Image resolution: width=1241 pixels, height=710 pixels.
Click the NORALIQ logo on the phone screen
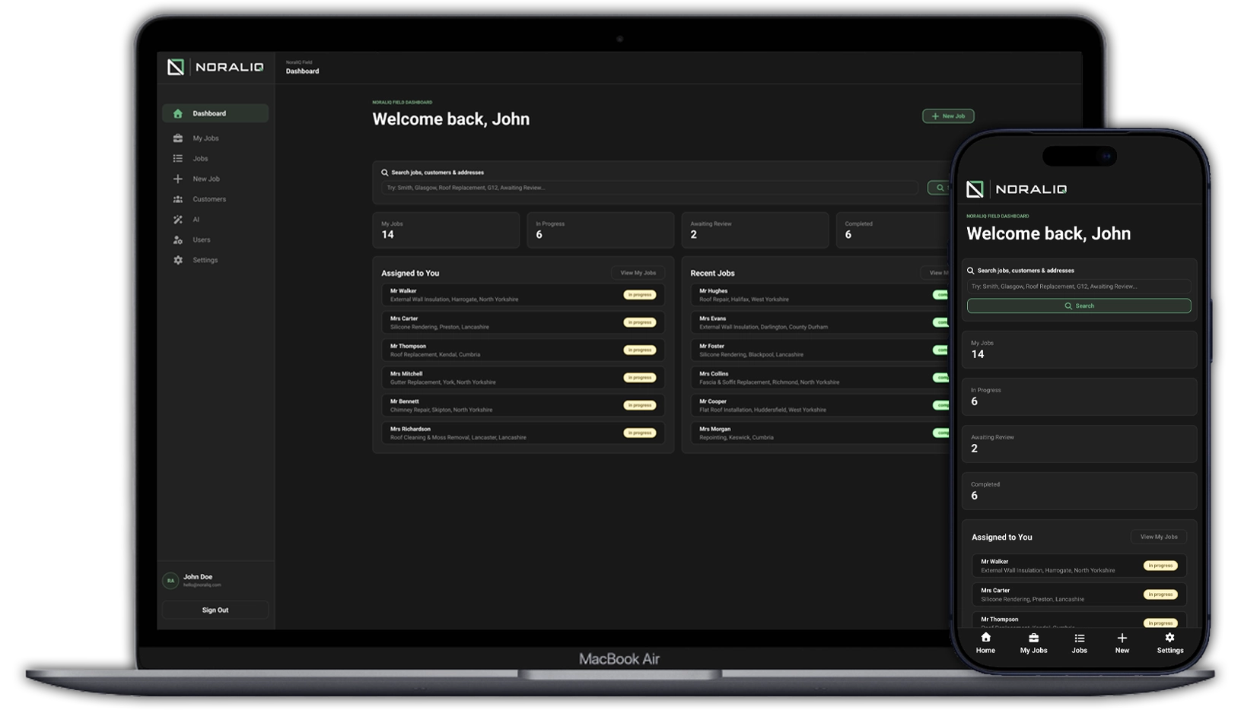click(x=1017, y=189)
